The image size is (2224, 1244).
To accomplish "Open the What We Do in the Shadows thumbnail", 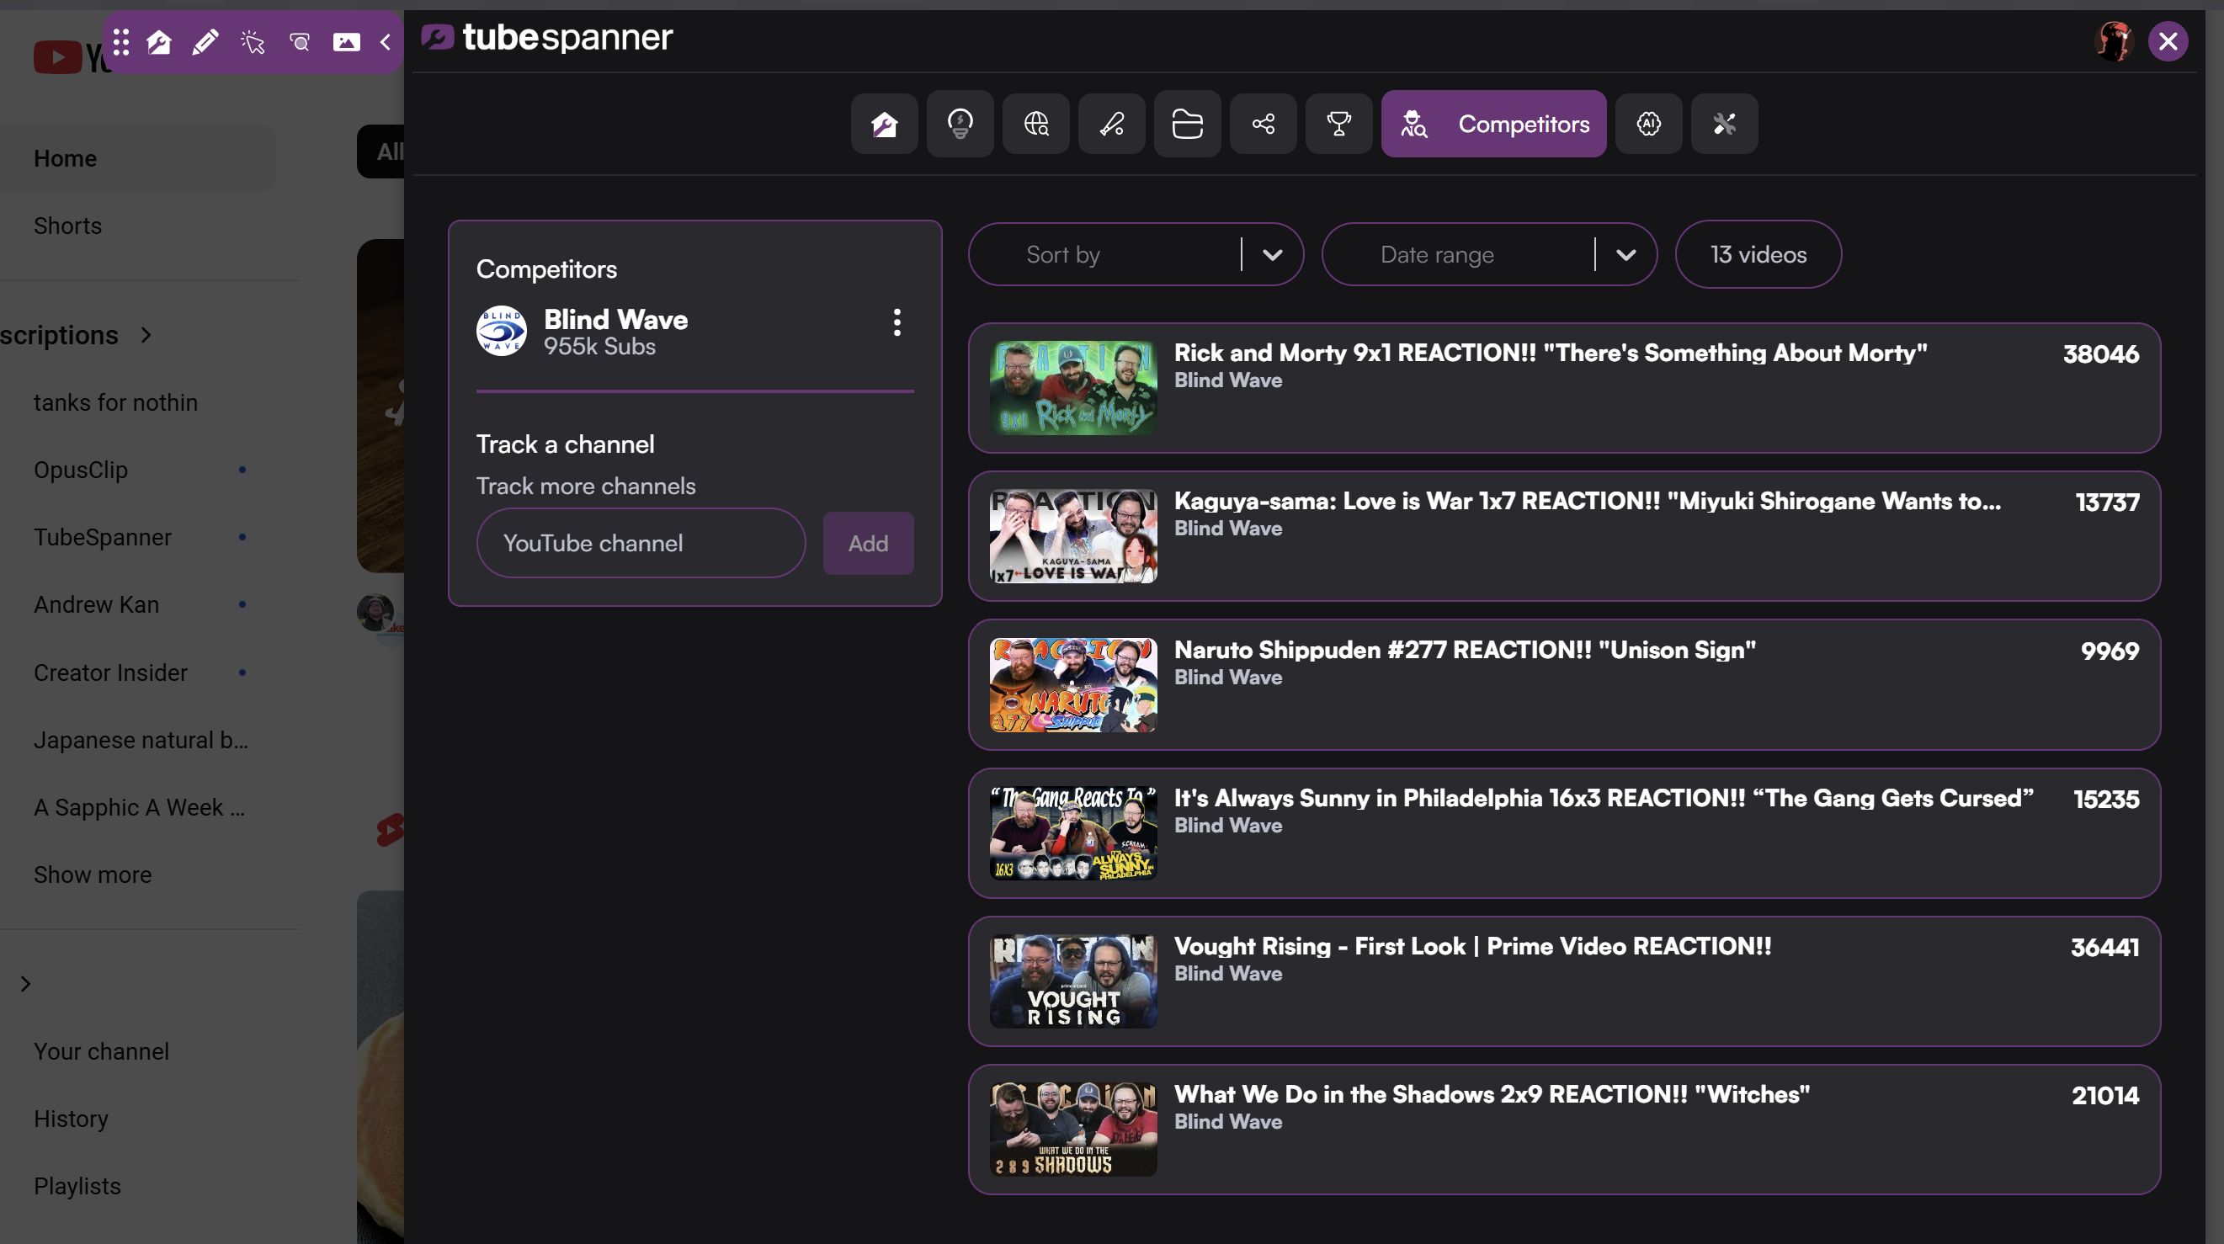I will coord(1074,1130).
